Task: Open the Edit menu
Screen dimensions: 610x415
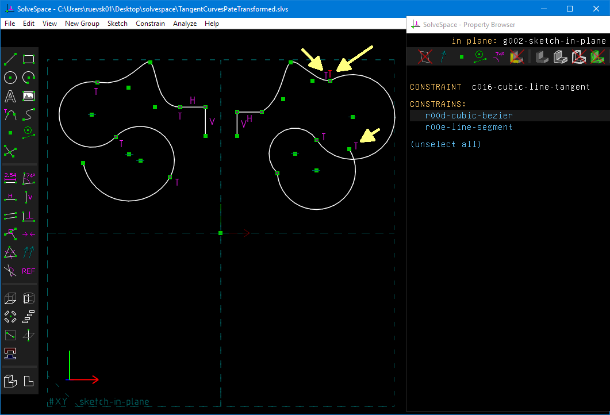Action: [x=28, y=24]
